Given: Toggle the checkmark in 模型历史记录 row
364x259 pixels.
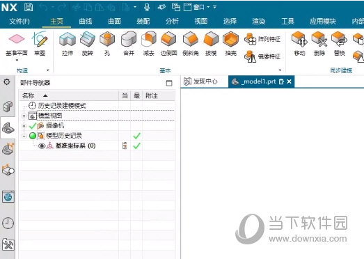Looking at the screenshot, I should [x=136, y=136].
